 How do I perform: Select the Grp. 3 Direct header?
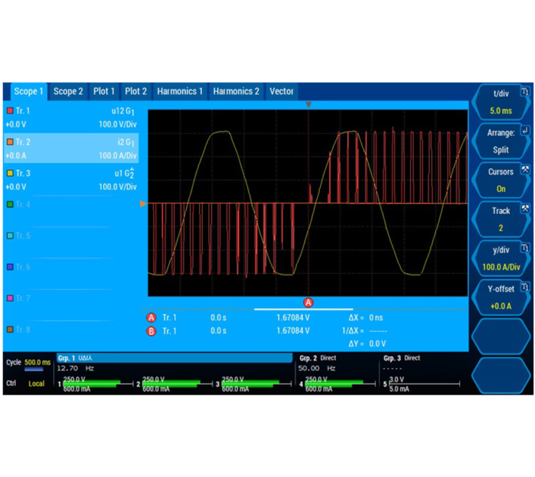coord(401,358)
